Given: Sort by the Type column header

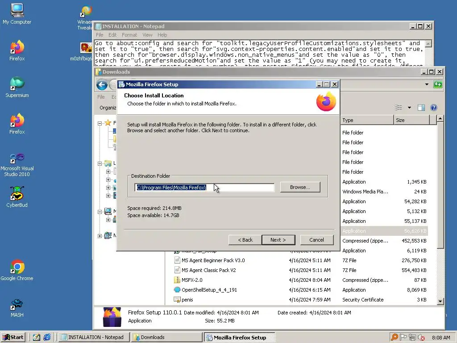Looking at the screenshot, I should tap(367, 120).
